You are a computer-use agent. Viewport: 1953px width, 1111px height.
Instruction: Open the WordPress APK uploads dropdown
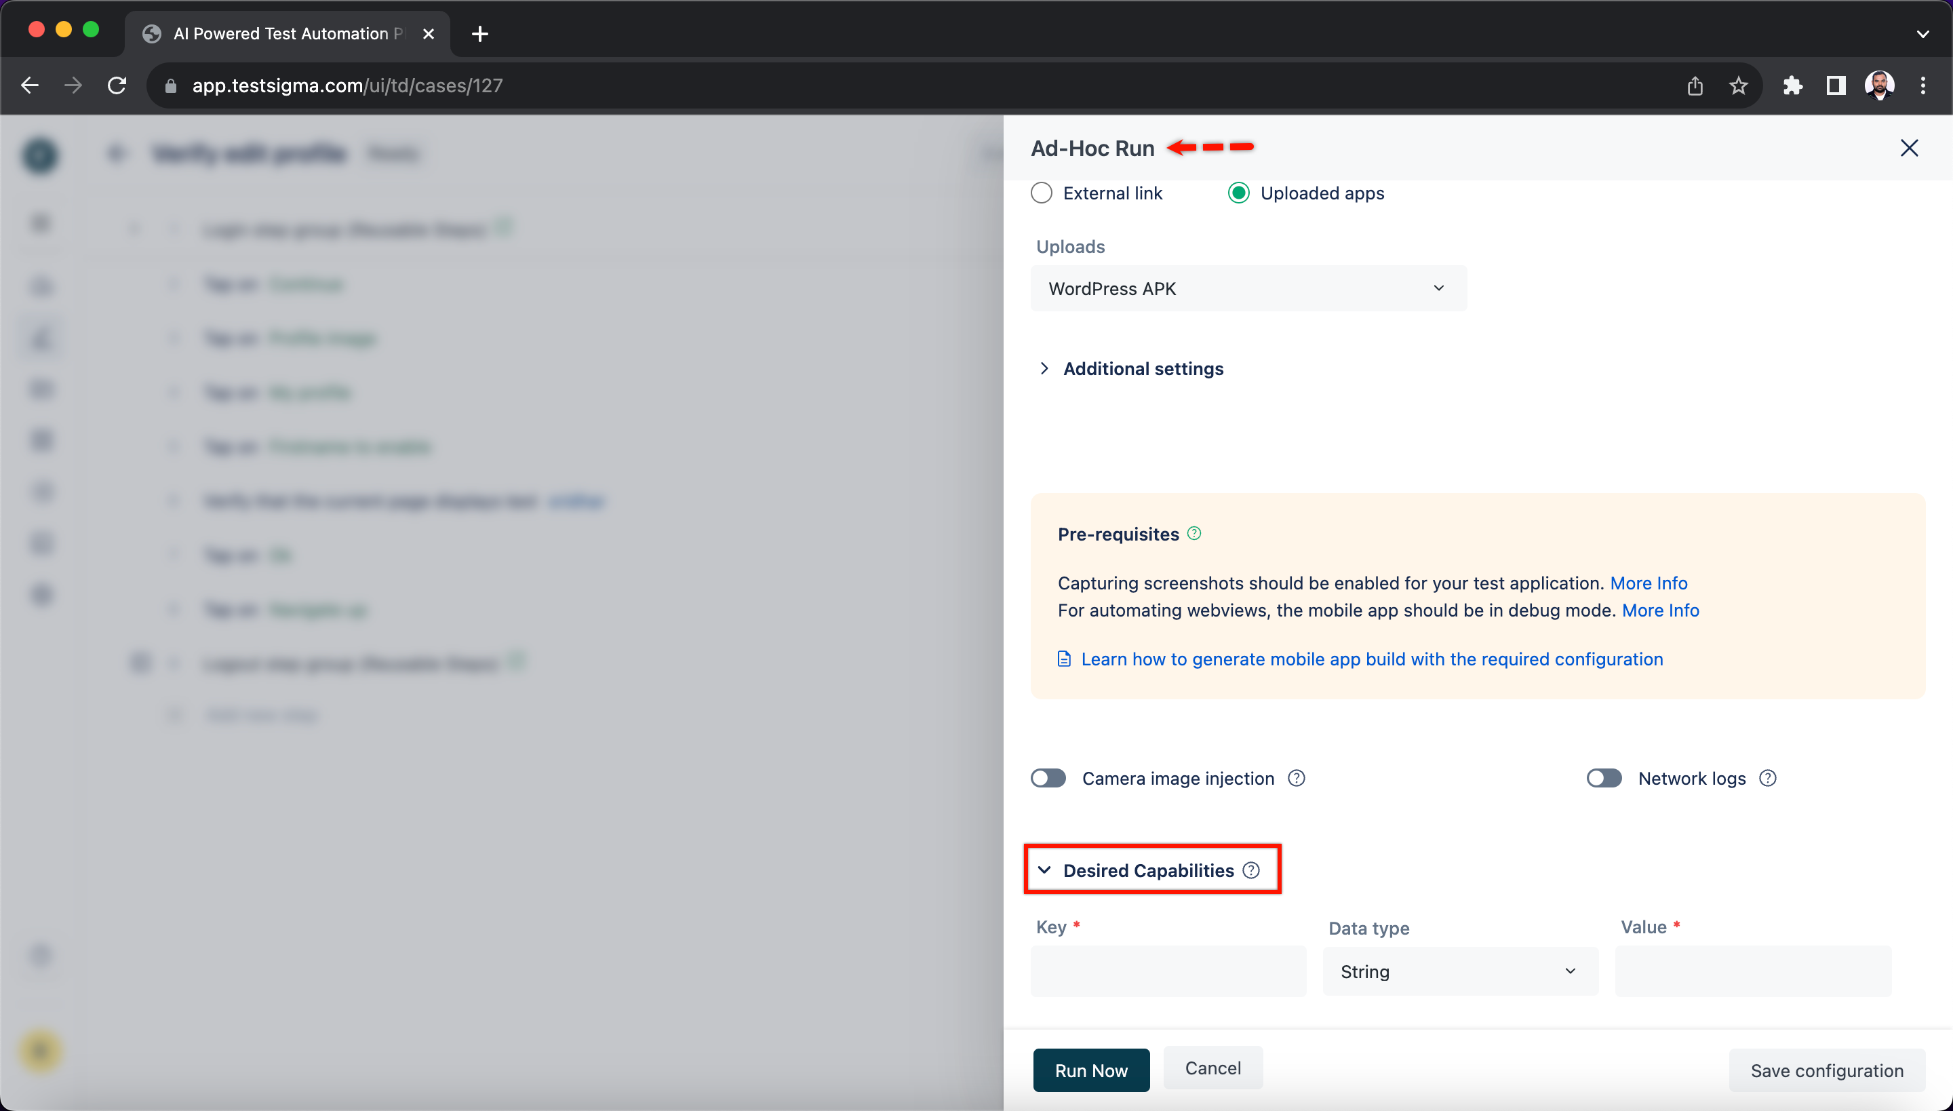(1248, 288)
